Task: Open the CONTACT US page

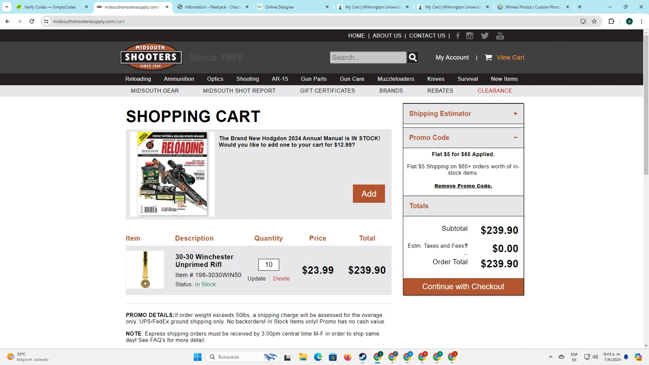Action: pos(427,36)
